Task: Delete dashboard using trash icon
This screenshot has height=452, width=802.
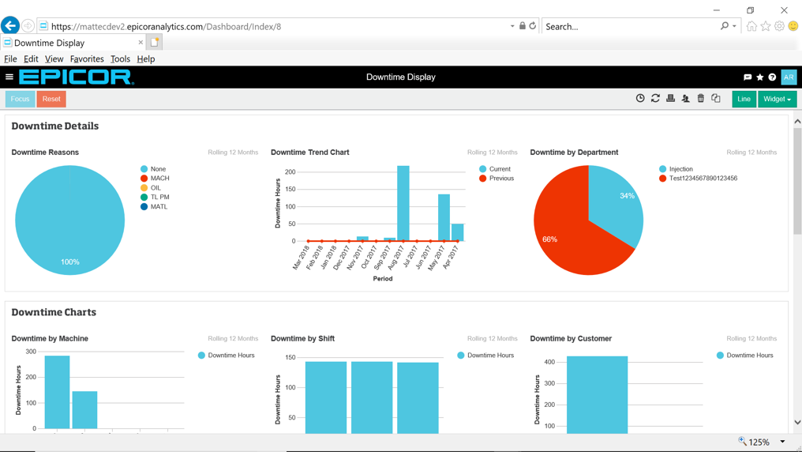Action: [701, 98]
